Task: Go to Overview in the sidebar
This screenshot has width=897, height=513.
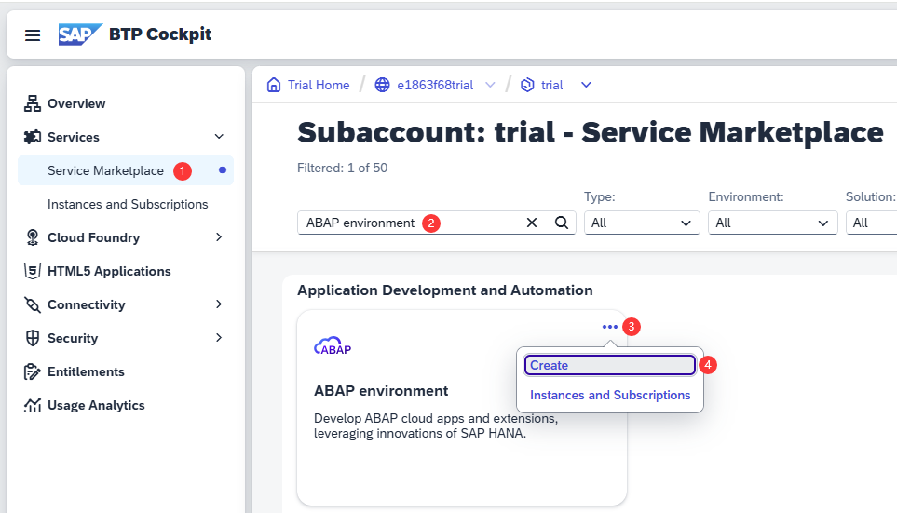Action: (x=76, y=103)
